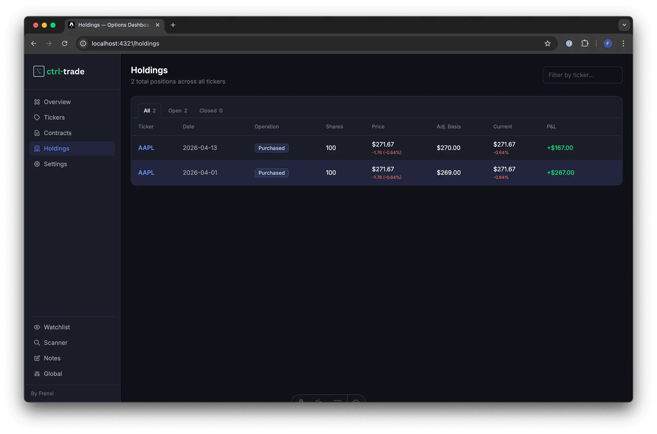Click the Date column header
Image resolution: width=657 pixels, height=434 pixels.
point(188,127)
